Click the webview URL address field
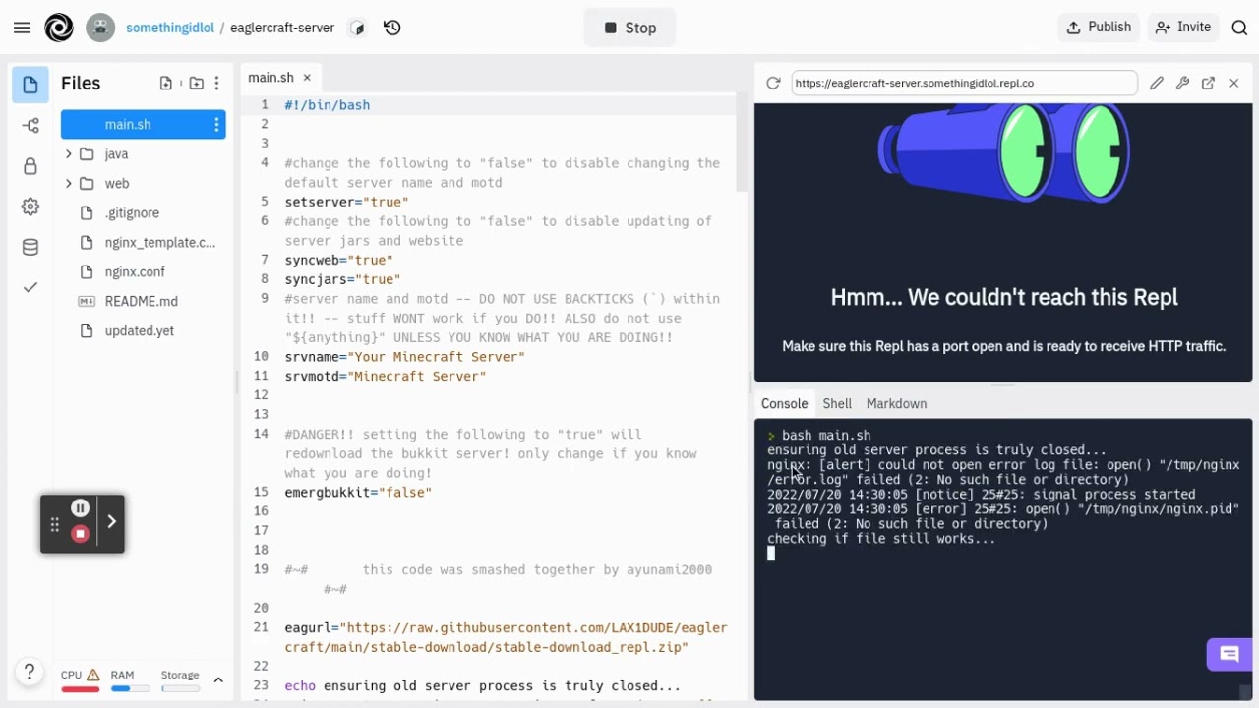This screenshot has width=1259, height=708. tap(964, 84)
